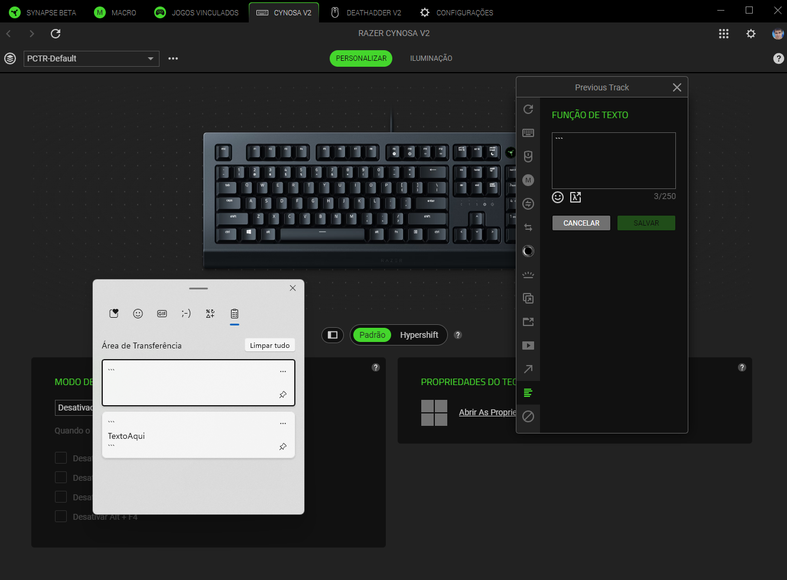Open help question mark in top right
This screenshot has height=580, width=787.
coord(779,58)
